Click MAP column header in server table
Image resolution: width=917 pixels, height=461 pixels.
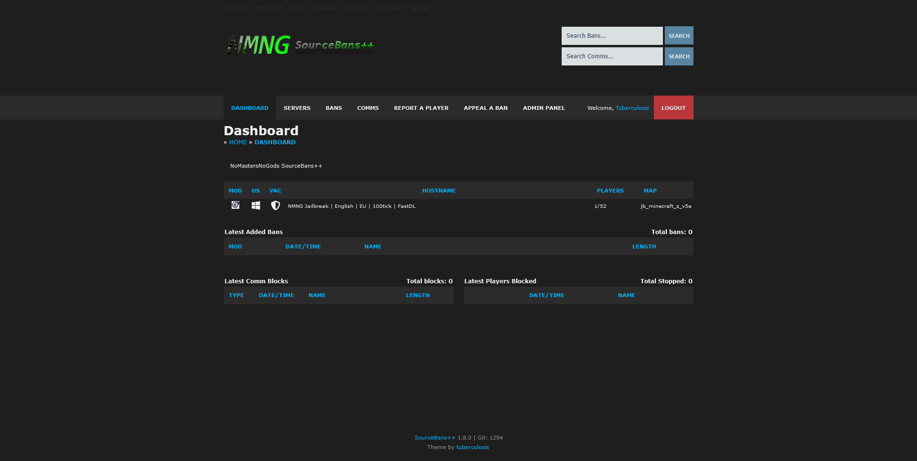coord(650,191)
